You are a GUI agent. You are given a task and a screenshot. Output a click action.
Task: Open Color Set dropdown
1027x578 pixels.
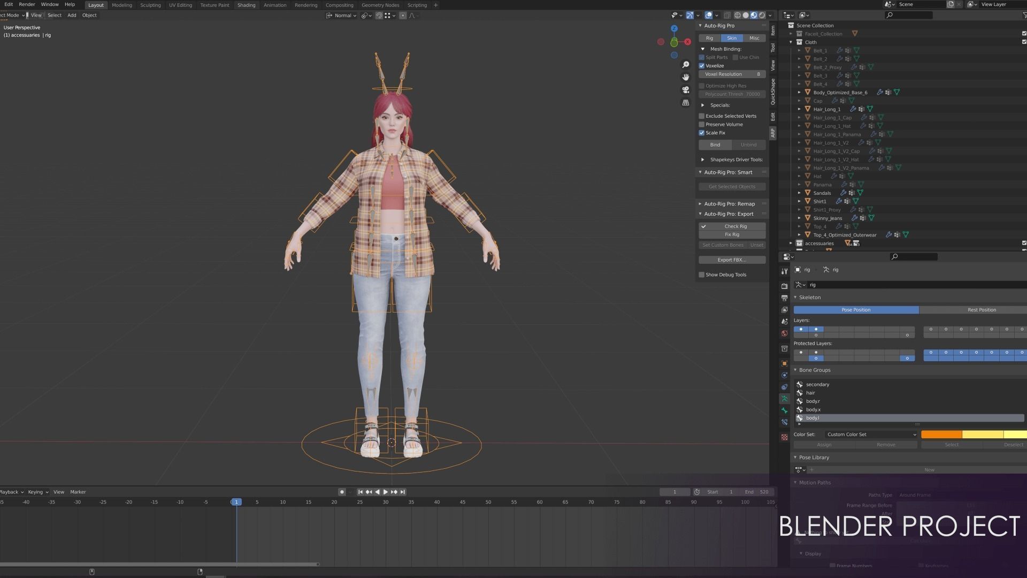(x=871, y=435)
